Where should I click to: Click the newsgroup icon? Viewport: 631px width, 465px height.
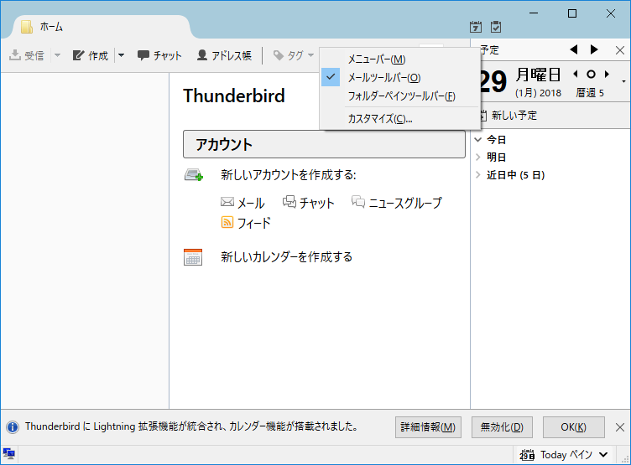tap(358, 201)
